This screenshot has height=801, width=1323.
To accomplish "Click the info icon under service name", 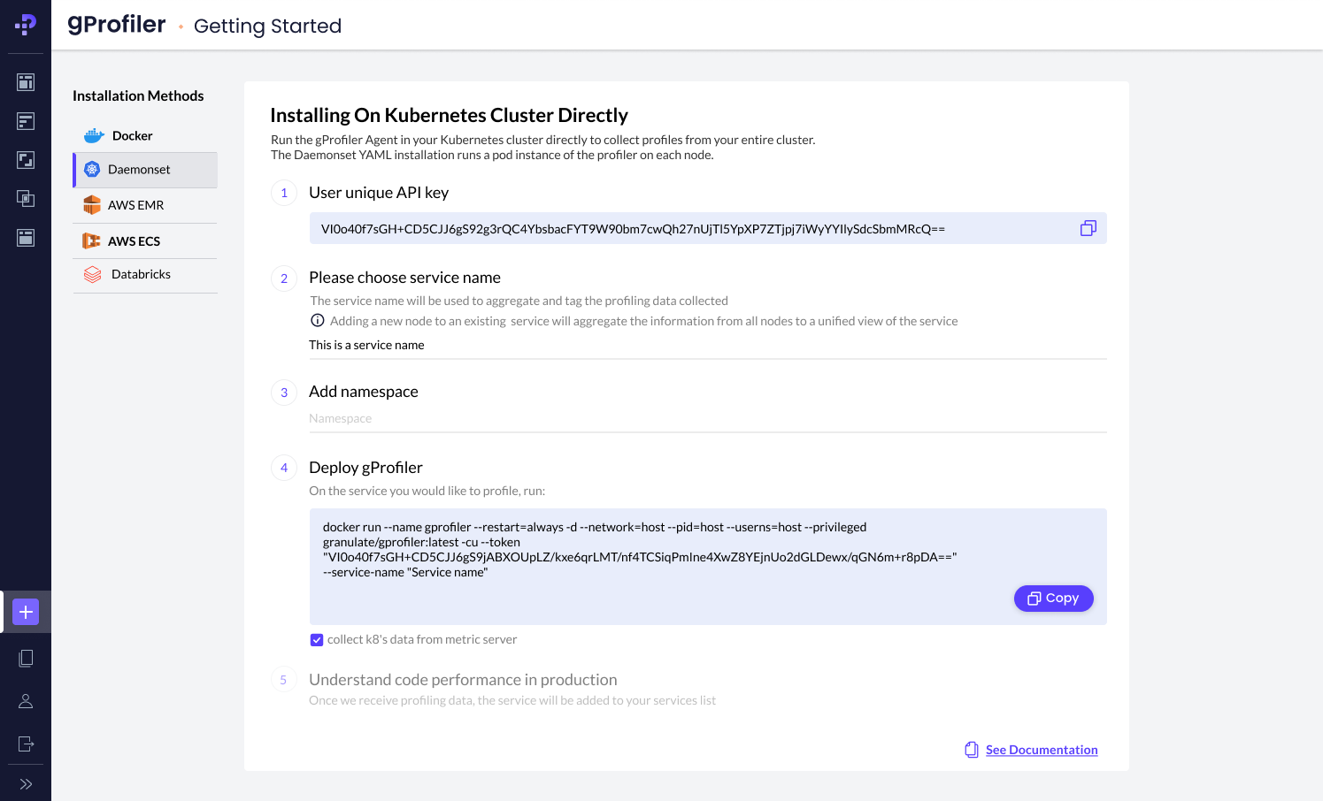I will tap(318, 321).
